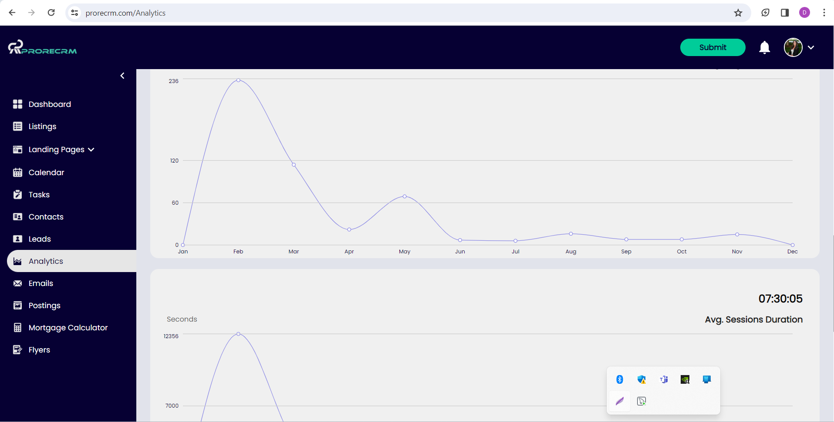Open user profile dropdown chevron
834x422 pixels.
tap(811, 47)
